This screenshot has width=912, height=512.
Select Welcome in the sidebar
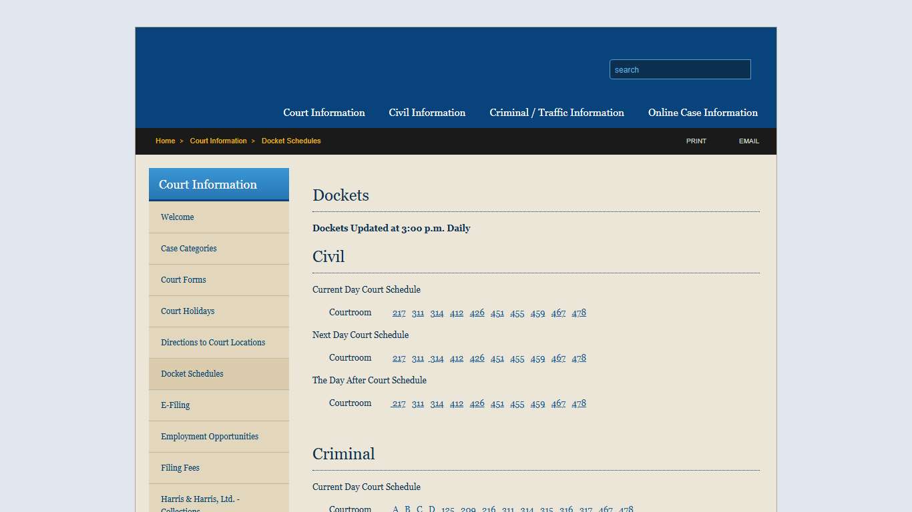[x=177, y=217]
